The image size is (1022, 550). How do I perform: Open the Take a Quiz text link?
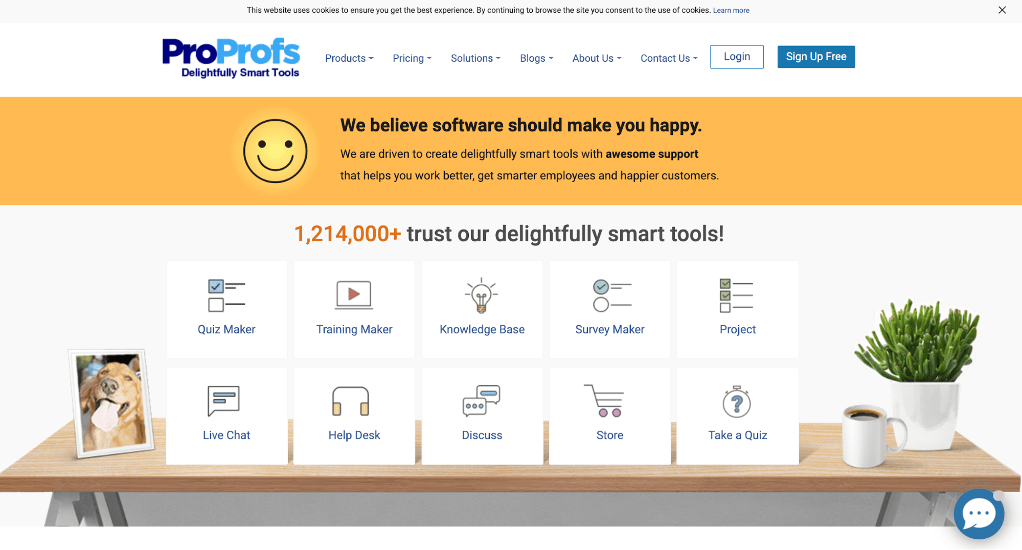[x=738, y=435]
